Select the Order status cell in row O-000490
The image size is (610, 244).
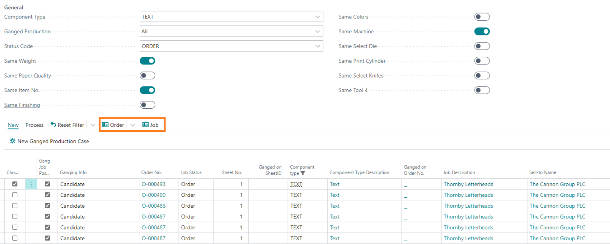pyautogui.click(x=196, y=195)
